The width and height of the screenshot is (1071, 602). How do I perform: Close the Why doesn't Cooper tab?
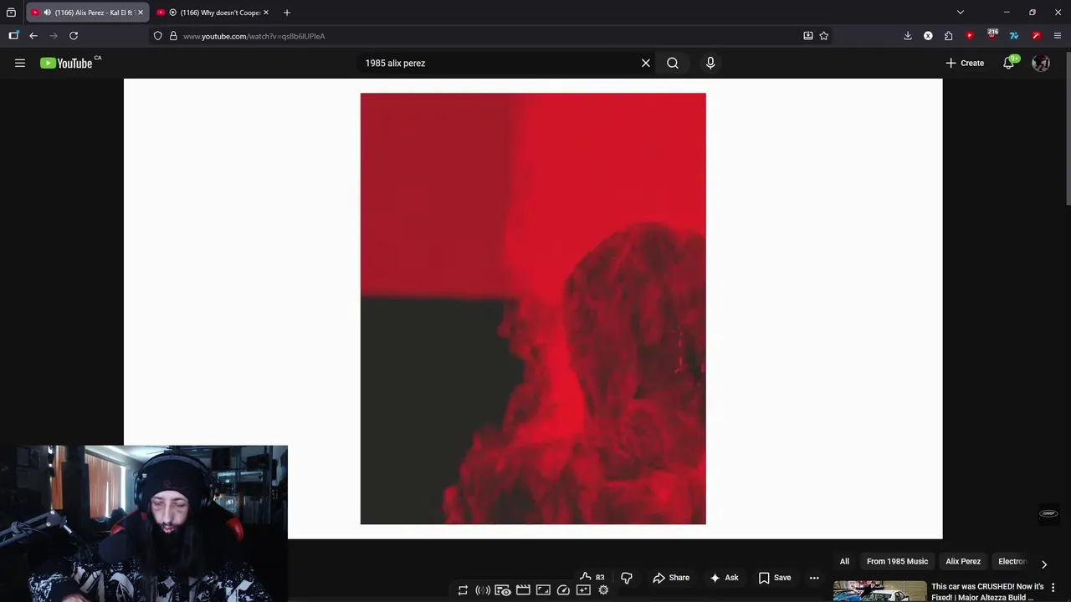[266, 13]
